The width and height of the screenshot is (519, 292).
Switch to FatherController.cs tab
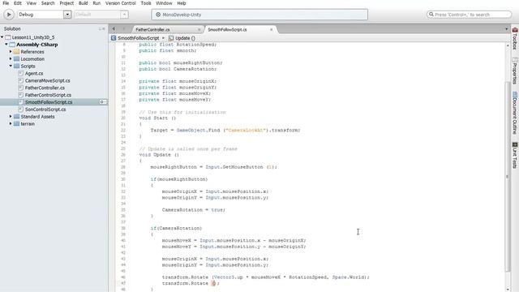[x=152, y=29]
